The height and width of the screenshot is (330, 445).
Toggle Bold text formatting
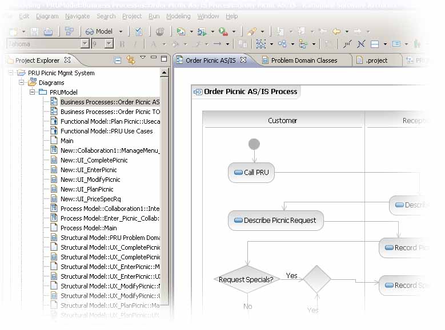[x=122, y=44]
